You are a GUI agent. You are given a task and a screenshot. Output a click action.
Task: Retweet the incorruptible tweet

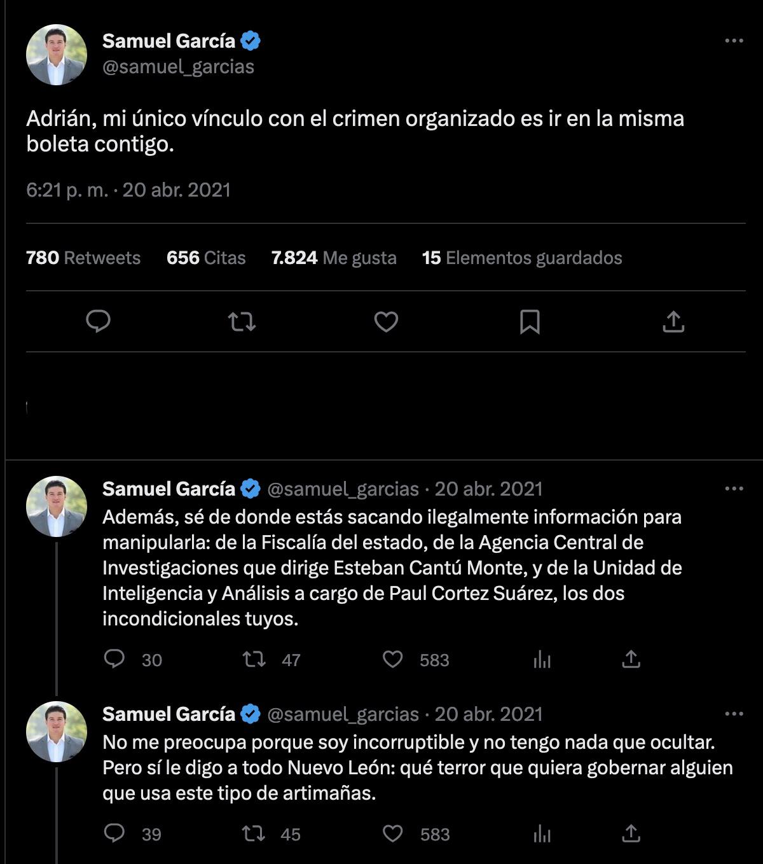pyautogui.click(x=254, y=833)
